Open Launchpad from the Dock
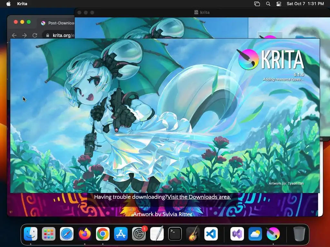Viewport: 330px width, 247px height. pyautogui.click(x=49, y=234)
